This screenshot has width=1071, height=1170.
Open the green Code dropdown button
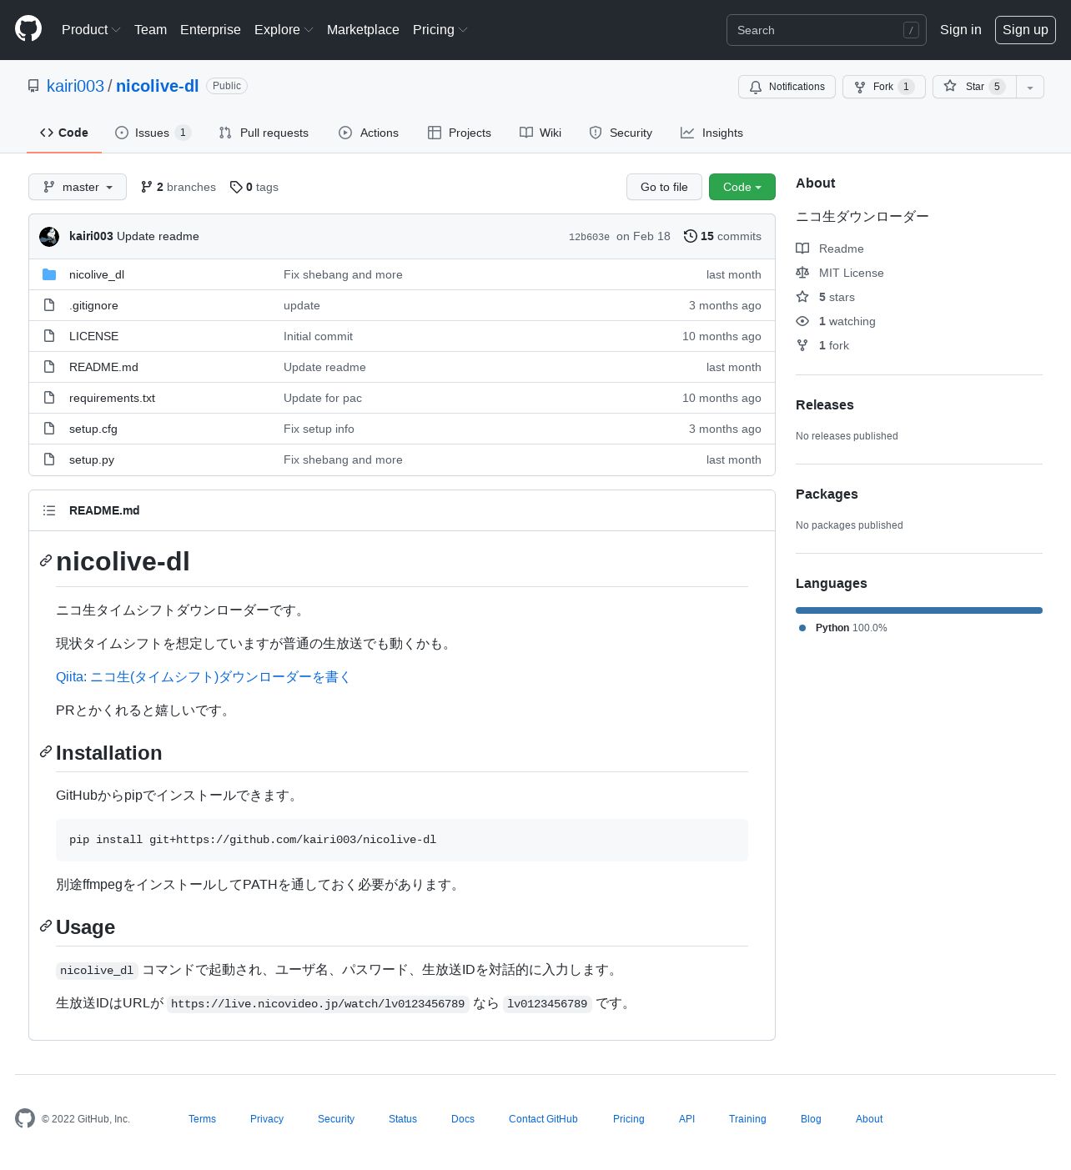742,187
